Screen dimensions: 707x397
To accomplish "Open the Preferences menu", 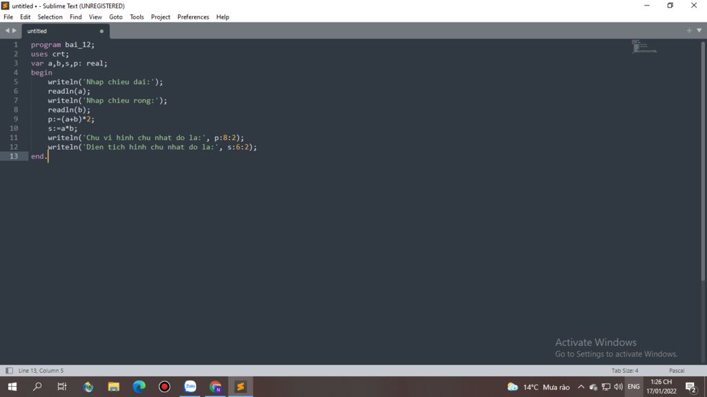I will tap(193, 17).
